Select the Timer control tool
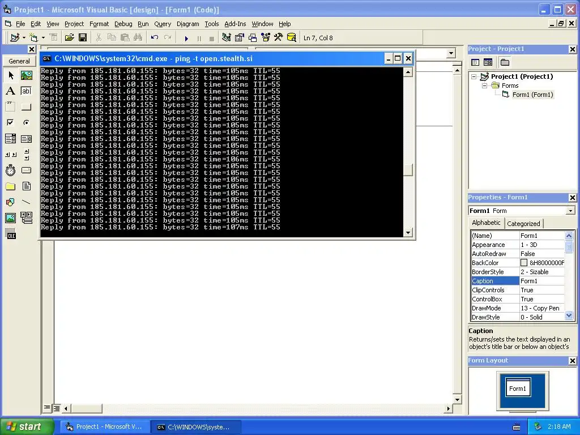The width and height of the screenshot is (580, 435). (11, 170)
